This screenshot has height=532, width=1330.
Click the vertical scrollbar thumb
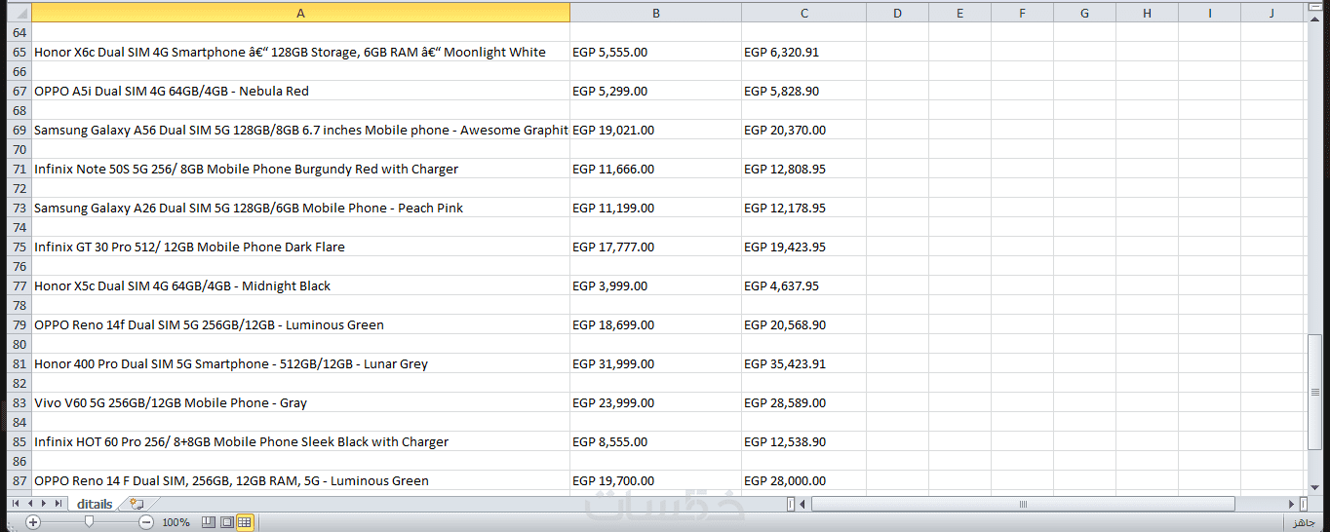(1314, 392)
